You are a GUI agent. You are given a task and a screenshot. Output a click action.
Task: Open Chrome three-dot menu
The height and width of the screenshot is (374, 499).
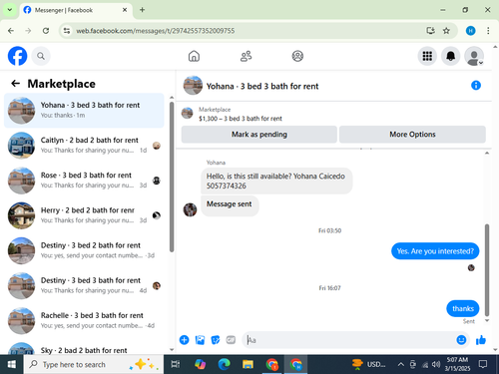(x=488, y=31)
